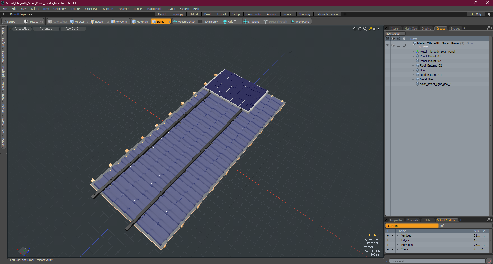Toggle the group's second selectable checkbox
493x264 pixels.
404,45
